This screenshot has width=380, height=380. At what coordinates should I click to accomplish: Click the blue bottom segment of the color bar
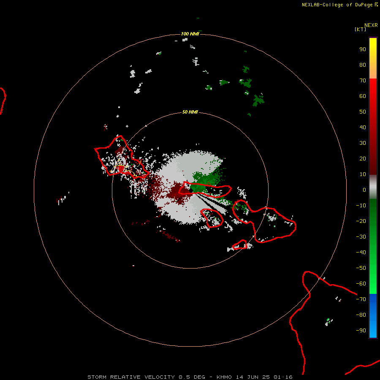(373, 316)
